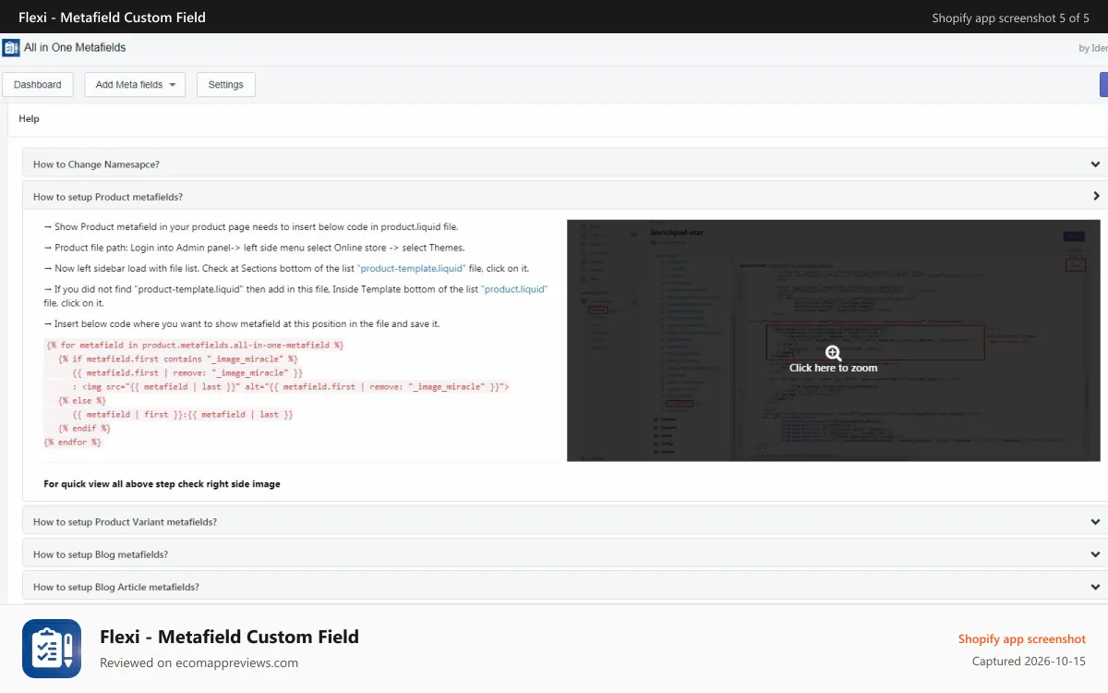
Task: Click the Flexi clipboard app icon in footer
Action: pyautogui.click(x=52, y=649)
